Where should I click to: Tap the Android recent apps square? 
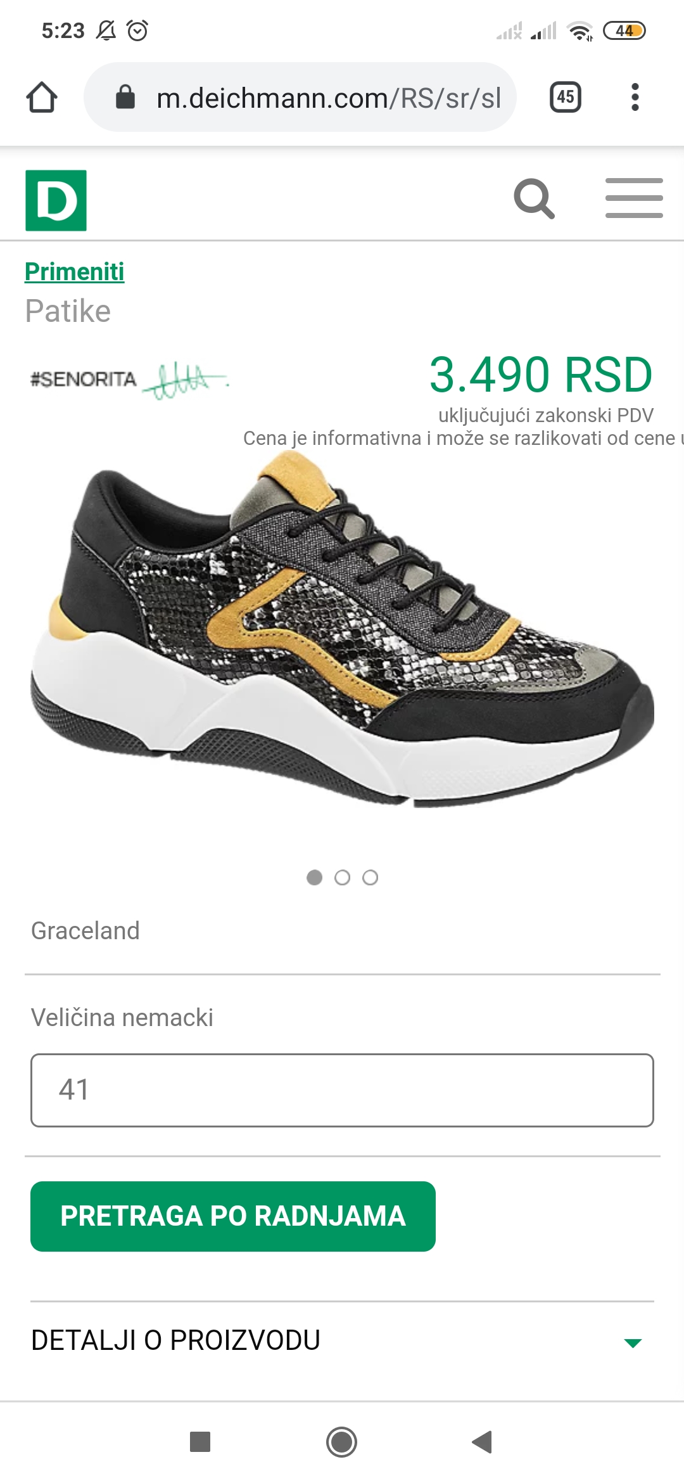pyautogui.click(x=200, y=1442)
